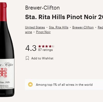The image size is (103, 102).
Task: Click the red foil capsule on bottle
Action: (3, 12)
